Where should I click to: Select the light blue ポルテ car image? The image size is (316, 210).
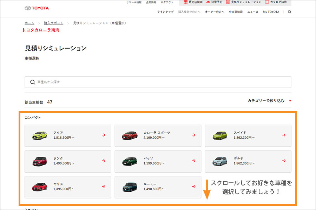point(220,161)
